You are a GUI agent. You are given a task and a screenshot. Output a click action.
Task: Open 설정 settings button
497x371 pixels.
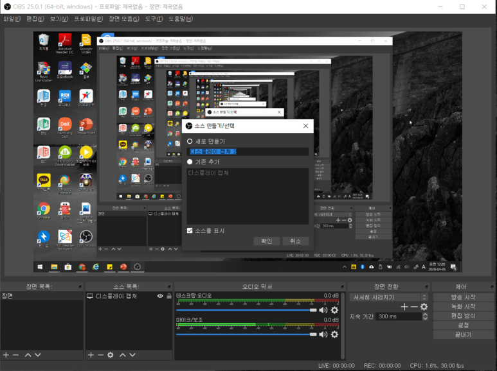[463, 325]
